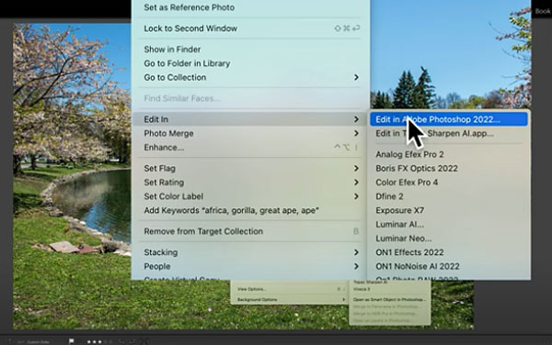Open the Edit In submenu
This screenshot has width=552, height=345.
click(250, 119)
